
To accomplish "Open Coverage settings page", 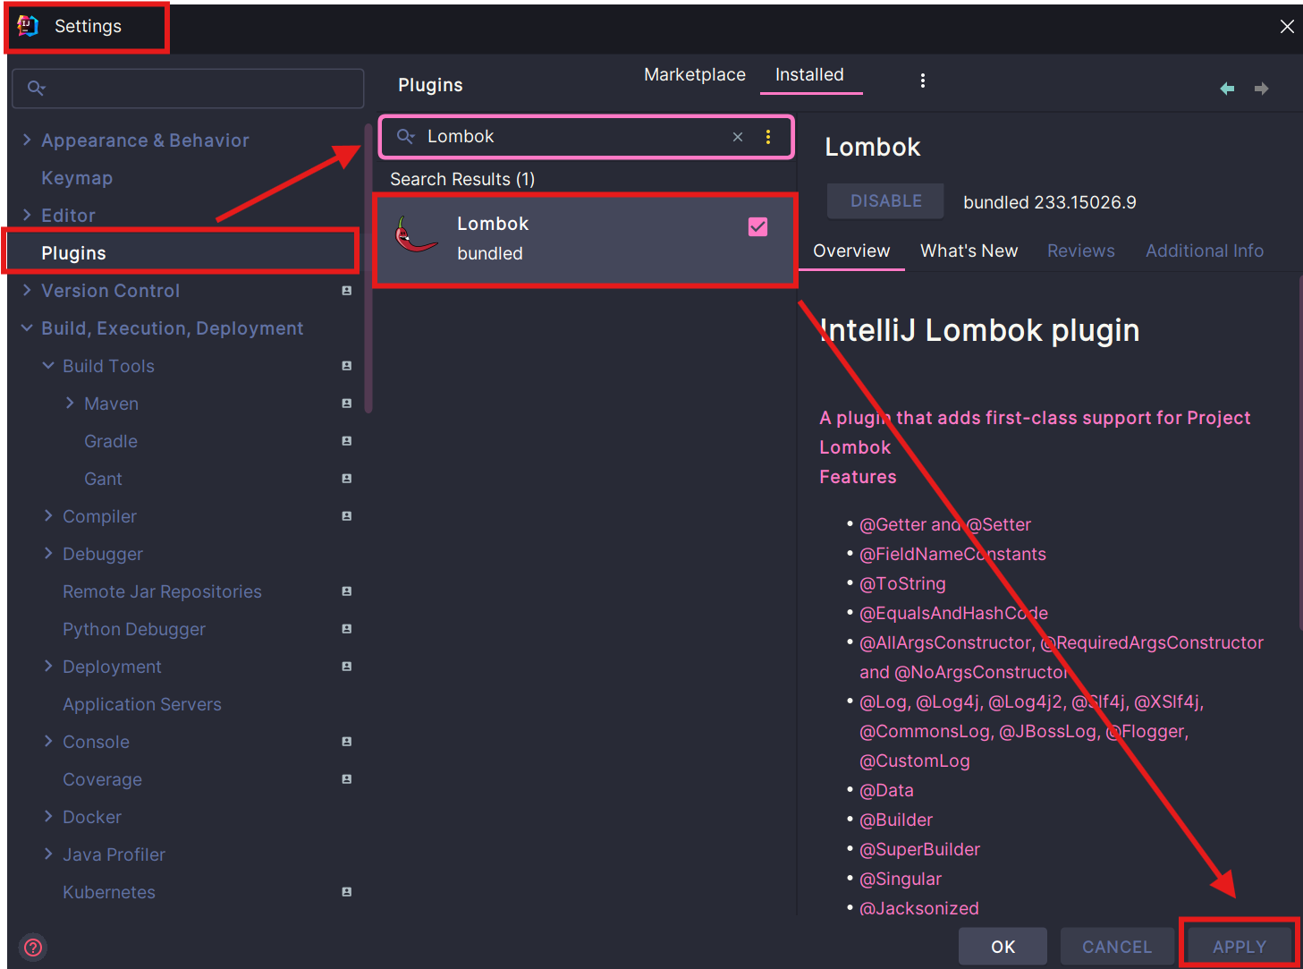I will (102, 779).
